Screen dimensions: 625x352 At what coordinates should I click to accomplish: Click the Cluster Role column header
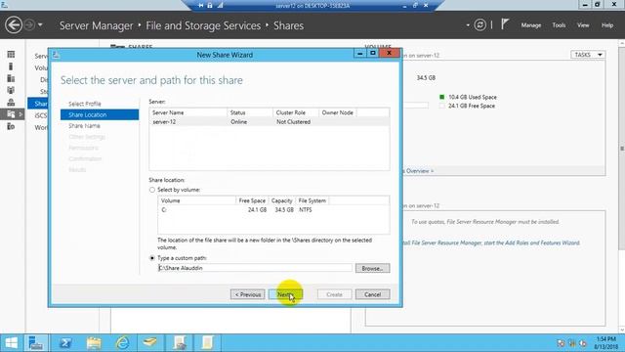[296, 112]
